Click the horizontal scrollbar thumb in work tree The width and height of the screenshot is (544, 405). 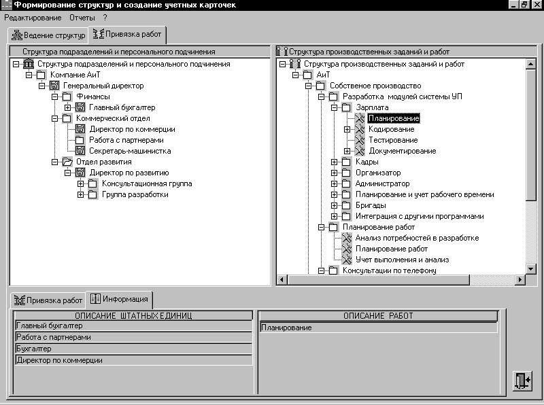[x=379, y=280]
